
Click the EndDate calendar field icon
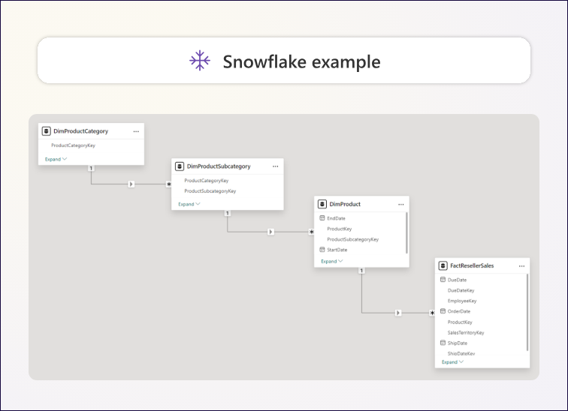pyautogui.click(x=322, y=218)
